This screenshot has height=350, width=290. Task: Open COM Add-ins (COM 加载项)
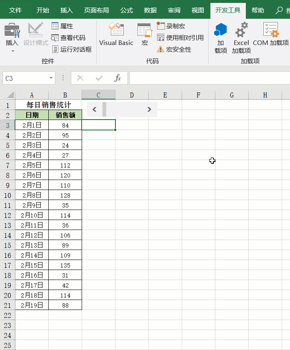[x=271, y=34]
